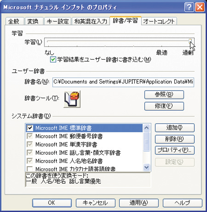Check Microsoft IME カタカナ語英語辞書 checkbox
Screen dimensions: 207x212
pyautogui.click(x=30, y=169)
